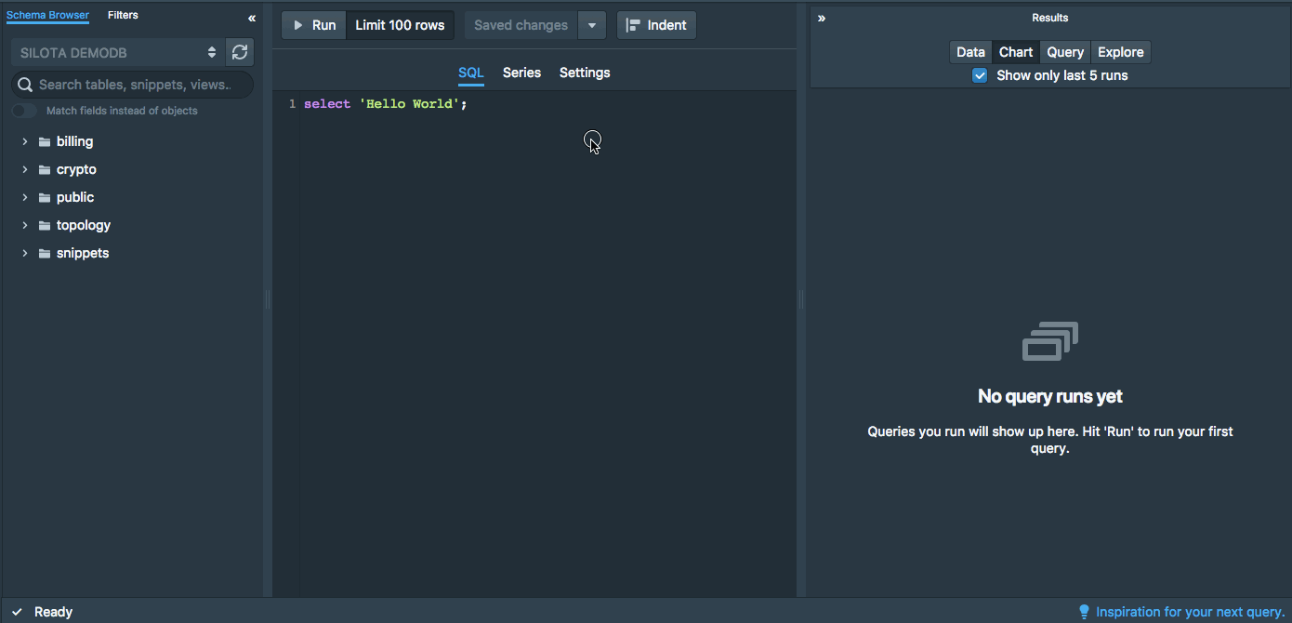
Task: Open Inspiration for your next query link
Action: click(1191, 612)
